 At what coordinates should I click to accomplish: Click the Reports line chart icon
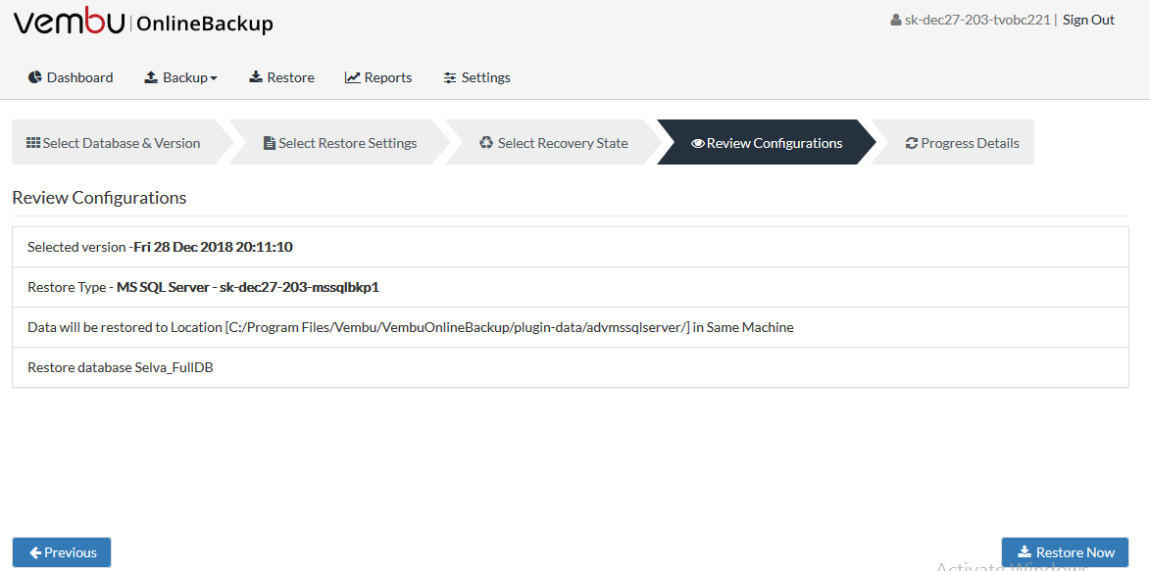click(x=353, y=77)
